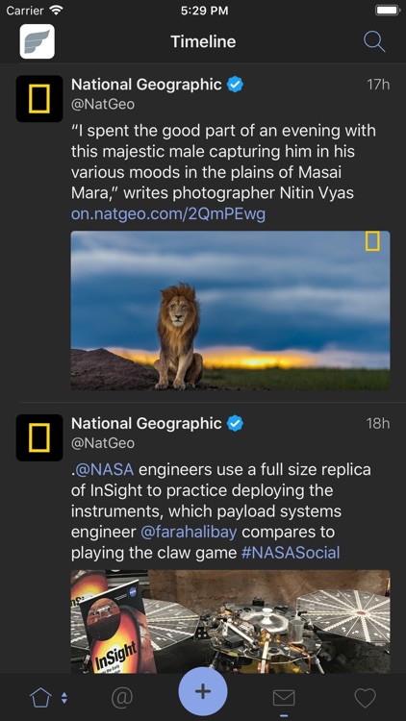Expand the timeline list switcher arrows
This screenshot has width=406, height=721.
tap(64, 699)
